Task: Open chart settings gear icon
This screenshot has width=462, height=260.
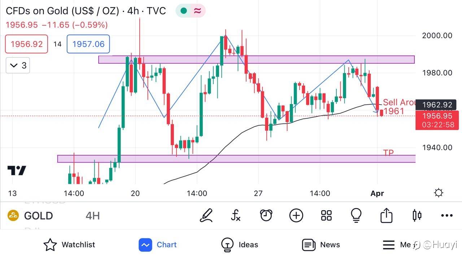Action: [439, 193]
